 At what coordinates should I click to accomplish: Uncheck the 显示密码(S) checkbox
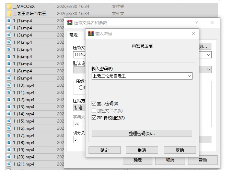(94, 103)
